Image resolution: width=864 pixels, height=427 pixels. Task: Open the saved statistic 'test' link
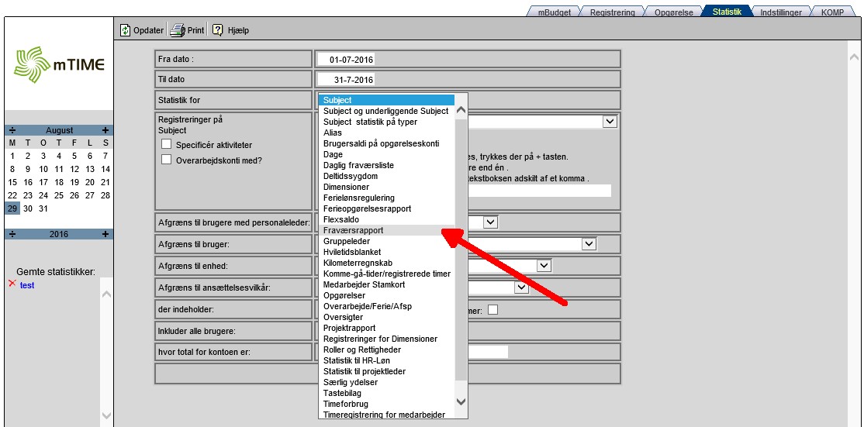click(x=27, y=285)
